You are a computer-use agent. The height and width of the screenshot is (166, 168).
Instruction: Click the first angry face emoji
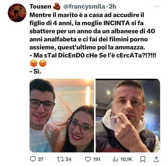(x=34, y=63)
